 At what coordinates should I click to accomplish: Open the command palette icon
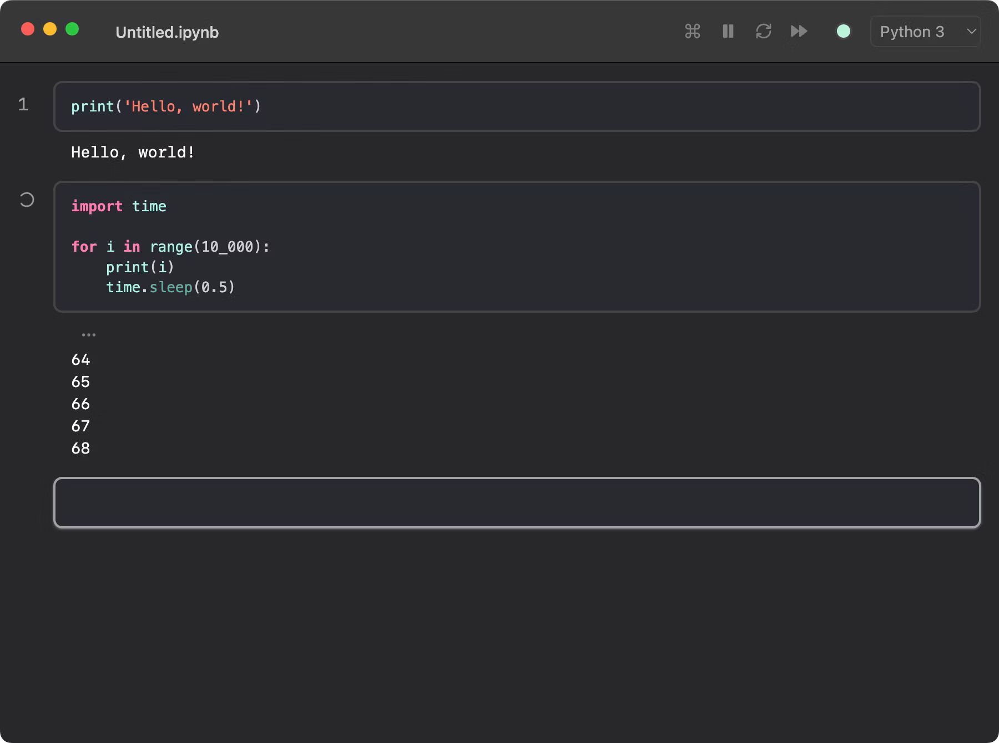click(692, 31)
